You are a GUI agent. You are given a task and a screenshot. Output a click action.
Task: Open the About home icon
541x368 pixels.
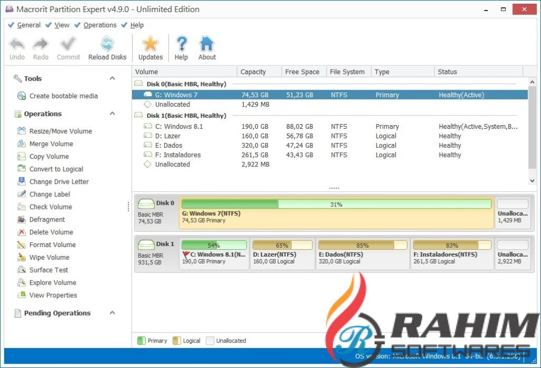(x=207, y=44)
